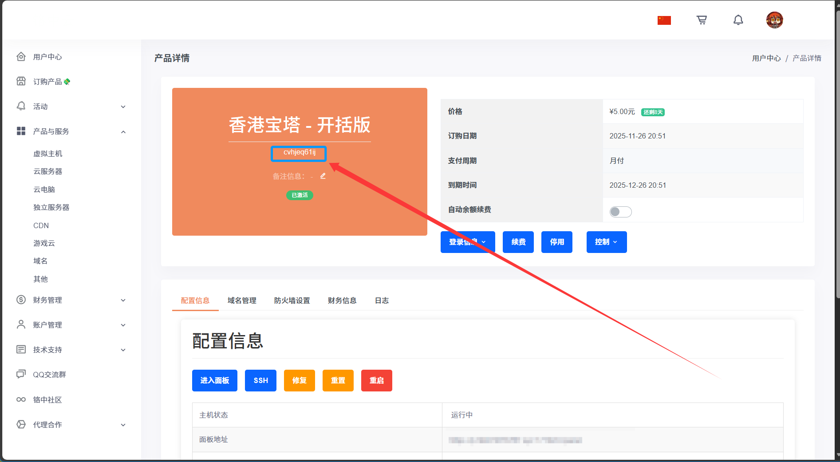The height and width of the screenshot is (462, 840).
Task: Click the notification bell icon
Action: coord(738,20)
